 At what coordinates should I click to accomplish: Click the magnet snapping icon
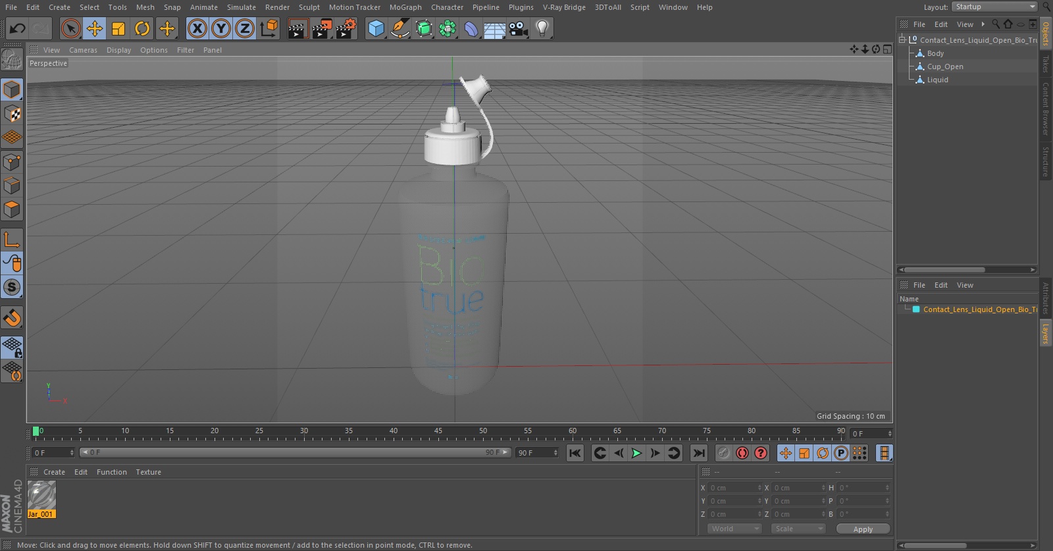[12, 318]
